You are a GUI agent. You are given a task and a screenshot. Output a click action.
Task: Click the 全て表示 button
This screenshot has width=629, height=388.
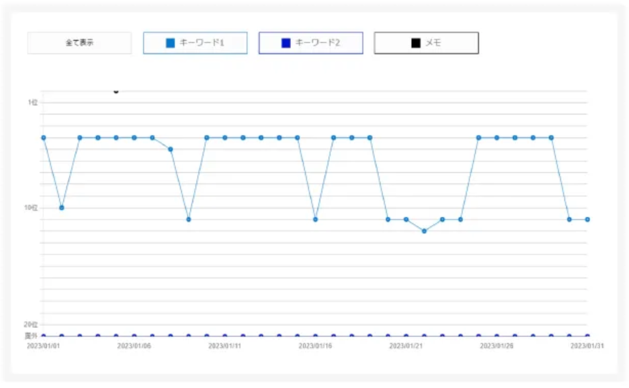coord(79,43)
